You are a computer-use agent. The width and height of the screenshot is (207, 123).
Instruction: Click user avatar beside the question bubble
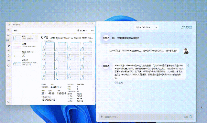(186, 51)
